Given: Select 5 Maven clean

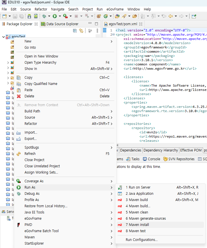Looking at the screenshot, I should (x=160, y=212).
